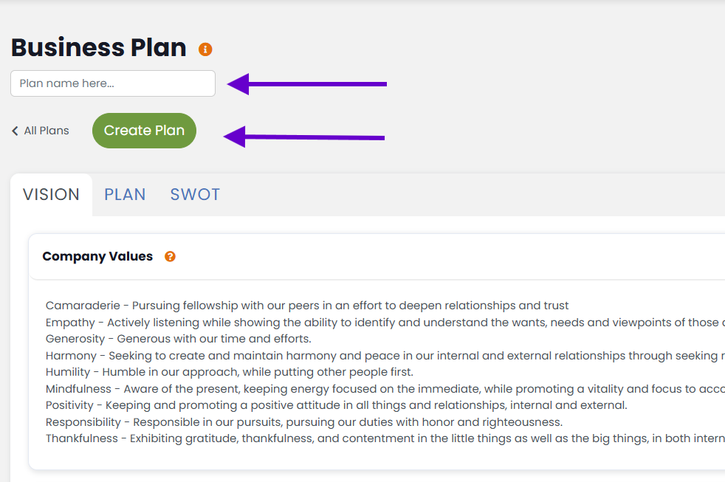725x482 pixels.
Task: Click the back chevron before All Plans
Action: coord(15,131)
